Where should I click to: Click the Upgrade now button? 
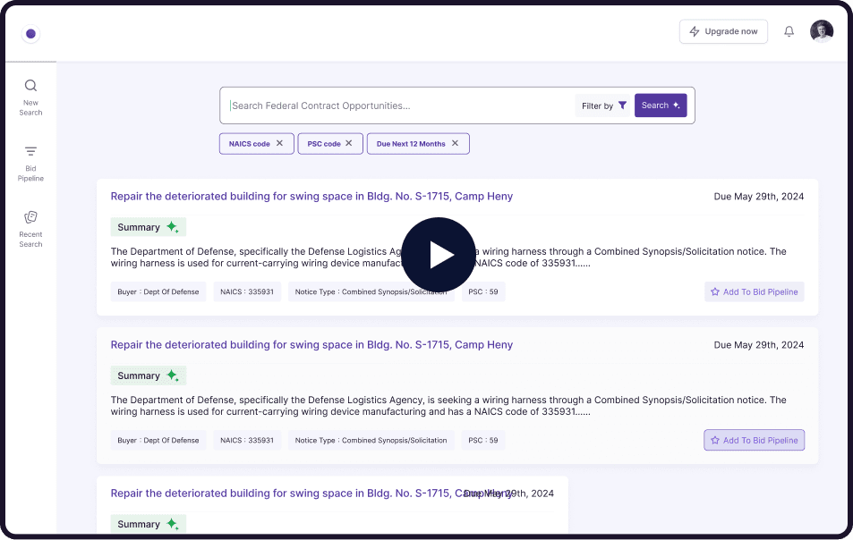pyautogui.click(x=724, y=31)
